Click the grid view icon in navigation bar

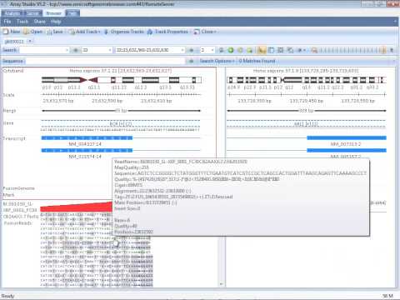[x=281, y=50]
